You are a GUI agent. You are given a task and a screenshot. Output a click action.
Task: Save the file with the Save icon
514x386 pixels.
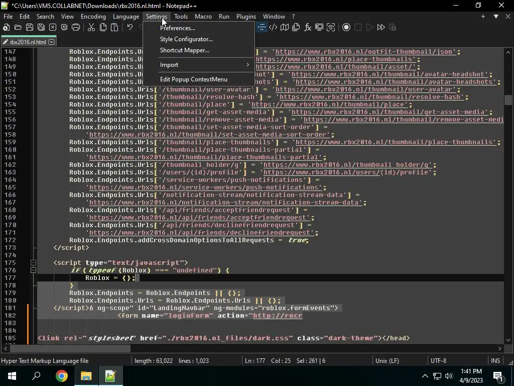tap(30, 27)
